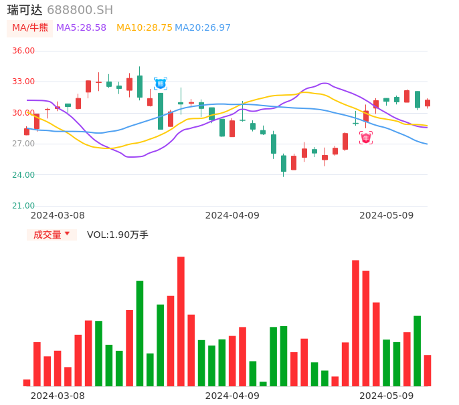Click the red bull signal marker icon
Viewport: 459px width, 405px height.
tap(366, 138)
